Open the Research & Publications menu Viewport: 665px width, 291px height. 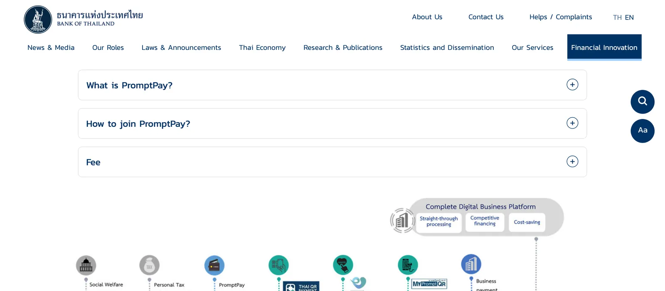click(x=343, y=47)
